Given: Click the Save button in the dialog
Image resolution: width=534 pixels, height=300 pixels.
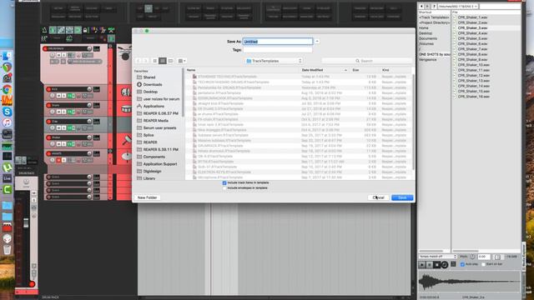Looking at the screenshot, I should click(402, 197).
